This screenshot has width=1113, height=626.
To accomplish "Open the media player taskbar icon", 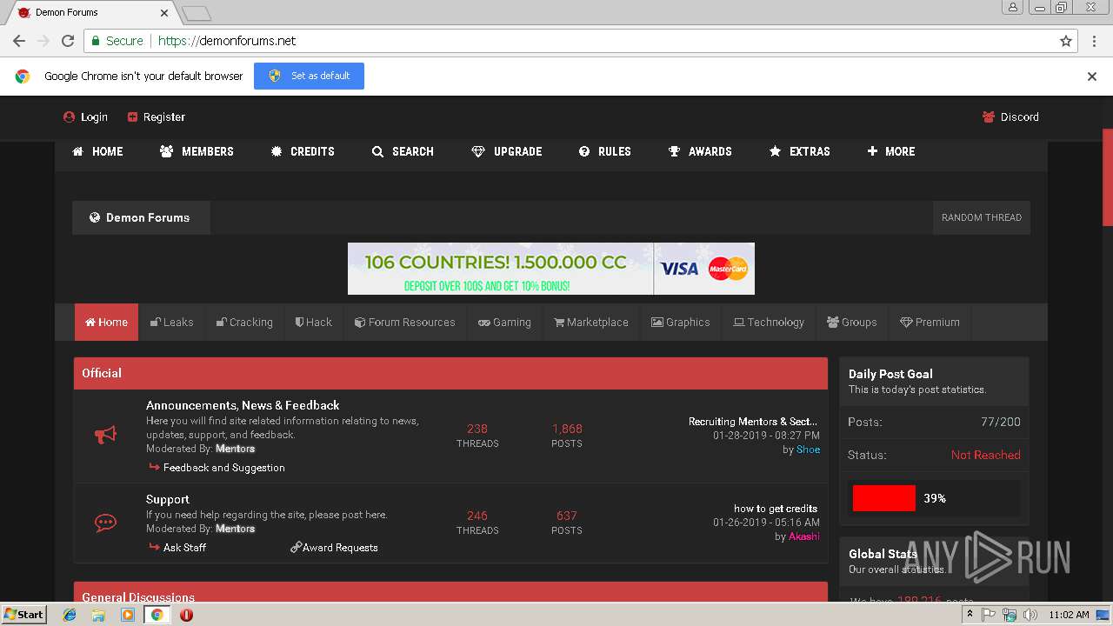I will tap(128, 615).
